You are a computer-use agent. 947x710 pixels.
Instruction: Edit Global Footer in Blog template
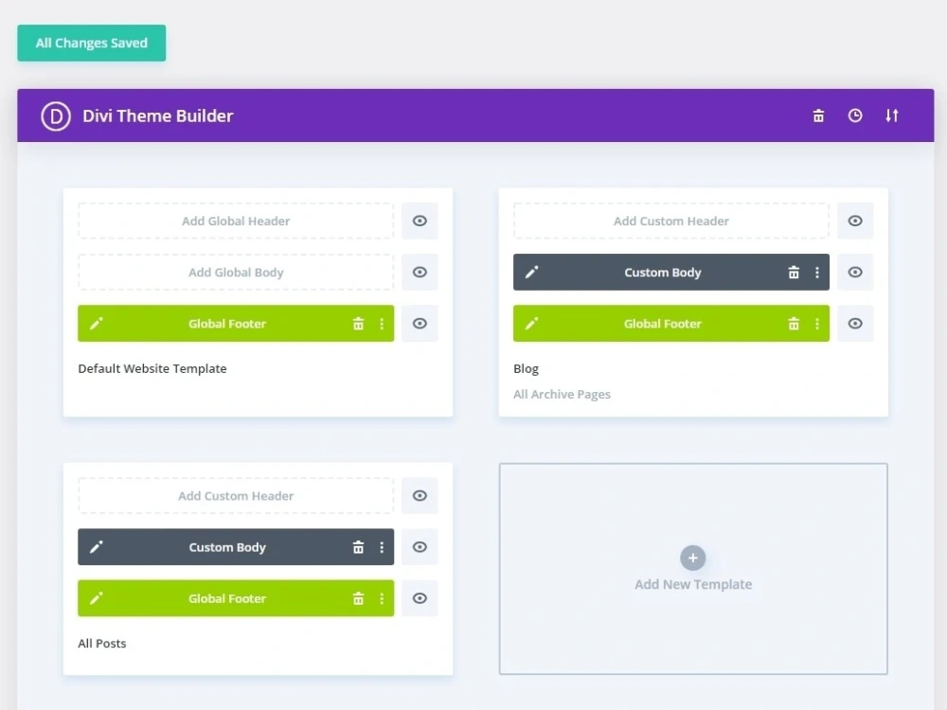531,324
